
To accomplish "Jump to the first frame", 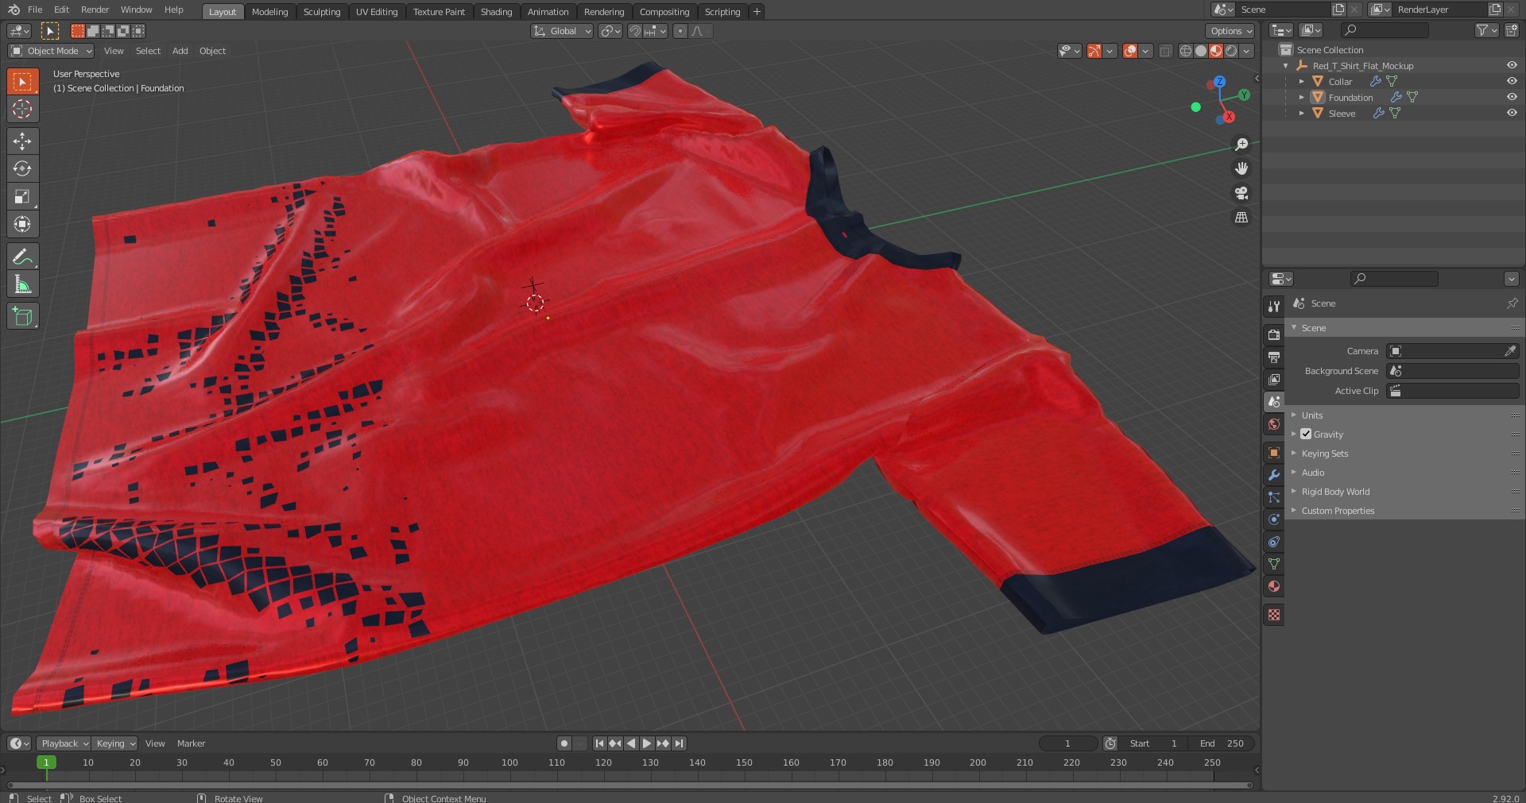I will (x=599, y=743).
